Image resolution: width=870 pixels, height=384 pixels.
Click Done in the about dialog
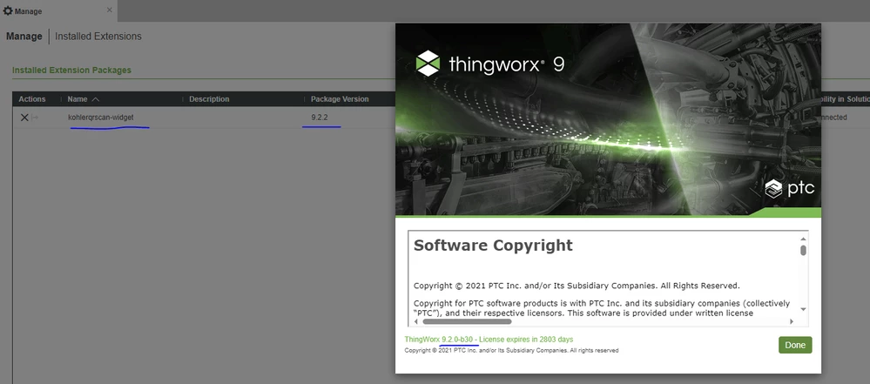795,345
